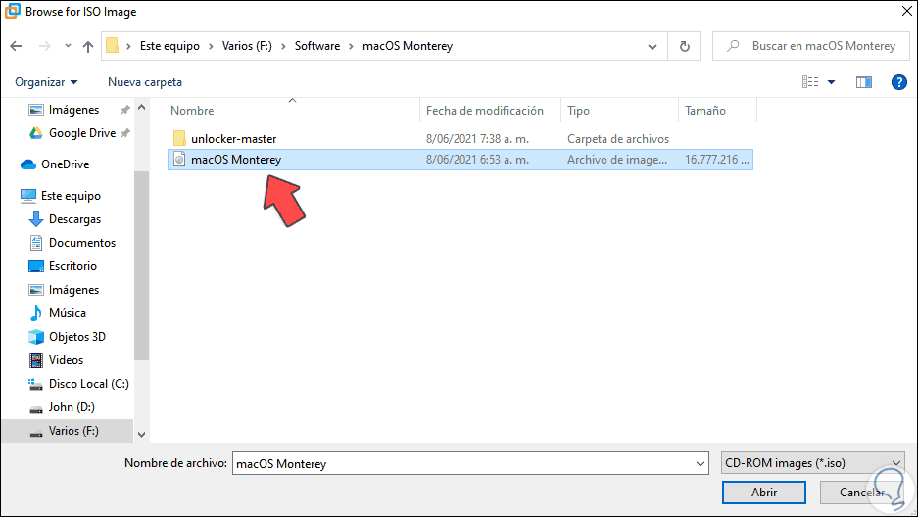This screenshot has width=918, height=517.
Task: Open the view options dropdown arrow
Action: (831, 82)
